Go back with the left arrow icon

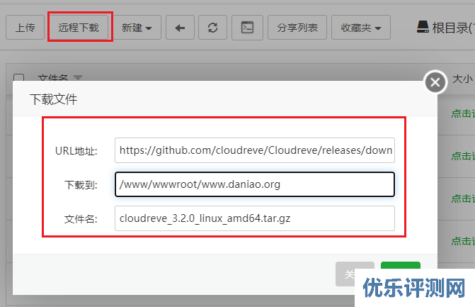(x=180, y=28)
